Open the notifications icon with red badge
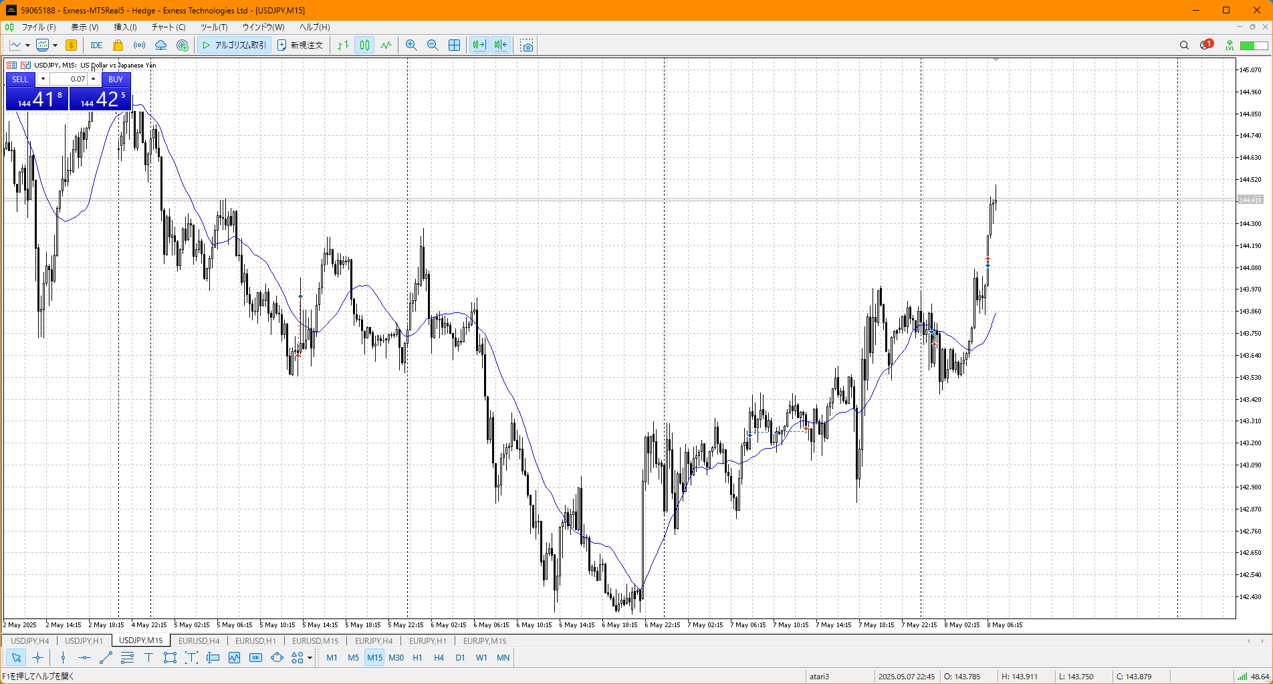The width and height of the screenshot is (1273, 684). [1206, 45]
